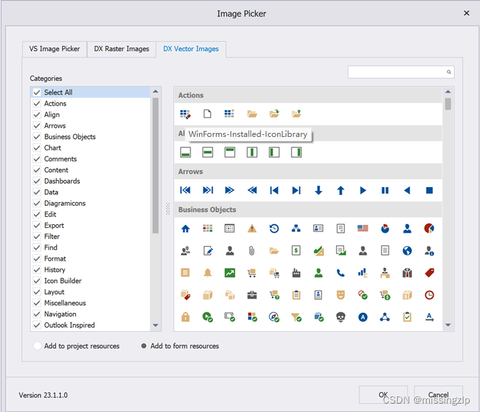Click the categories list scroll up arrow
The image size is (480, 412).
pos(155,91)
